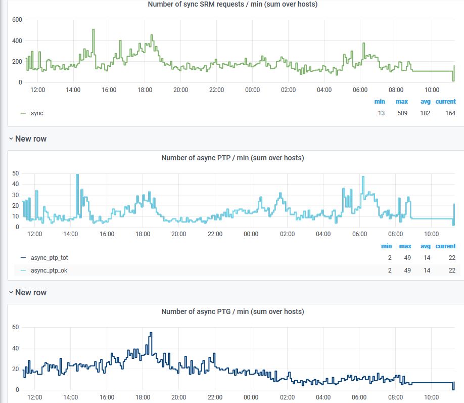Open the async PTG panel title menu
The width and height of the screenshot is (464, 403).
coord(233,311)
